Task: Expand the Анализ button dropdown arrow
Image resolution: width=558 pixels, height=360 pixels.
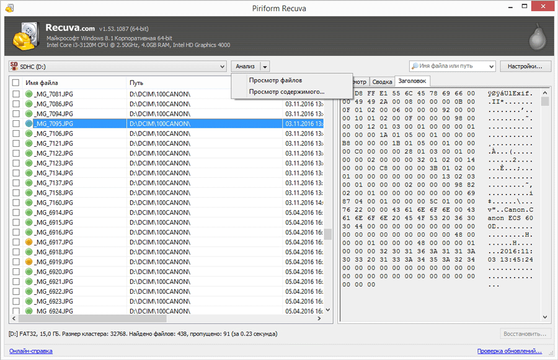Action: pyautogui.click(x=265, y=66)
